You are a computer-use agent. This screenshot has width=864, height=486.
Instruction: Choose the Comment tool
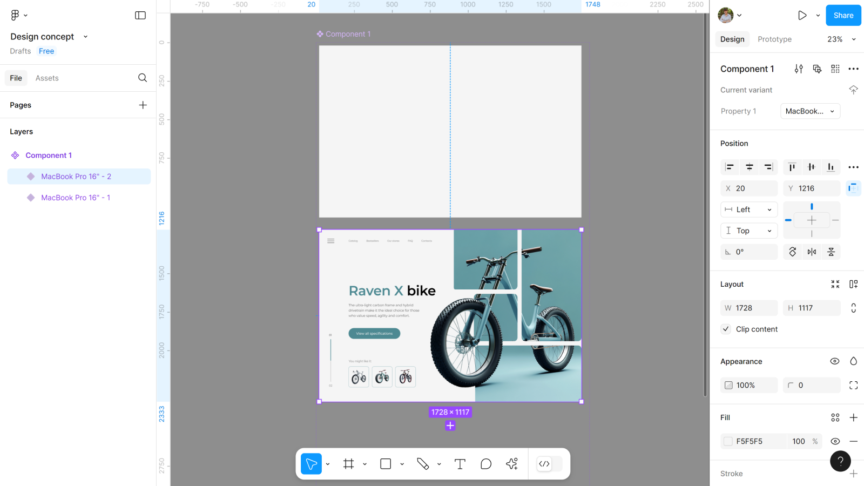(486, 464)
